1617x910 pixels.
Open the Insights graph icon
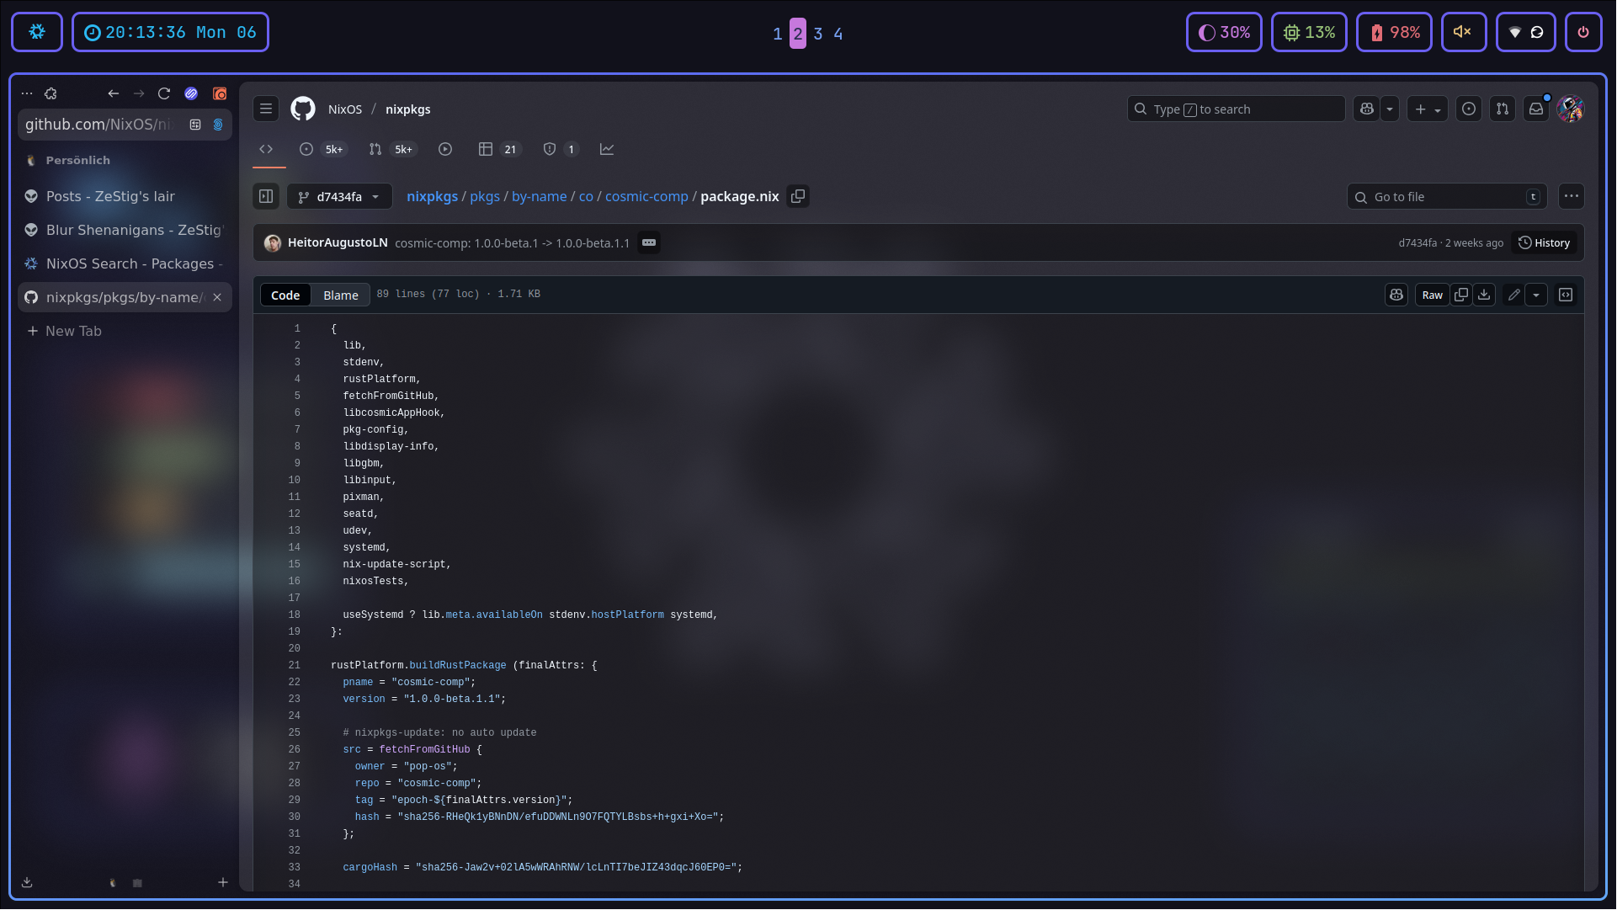point(607,149)
